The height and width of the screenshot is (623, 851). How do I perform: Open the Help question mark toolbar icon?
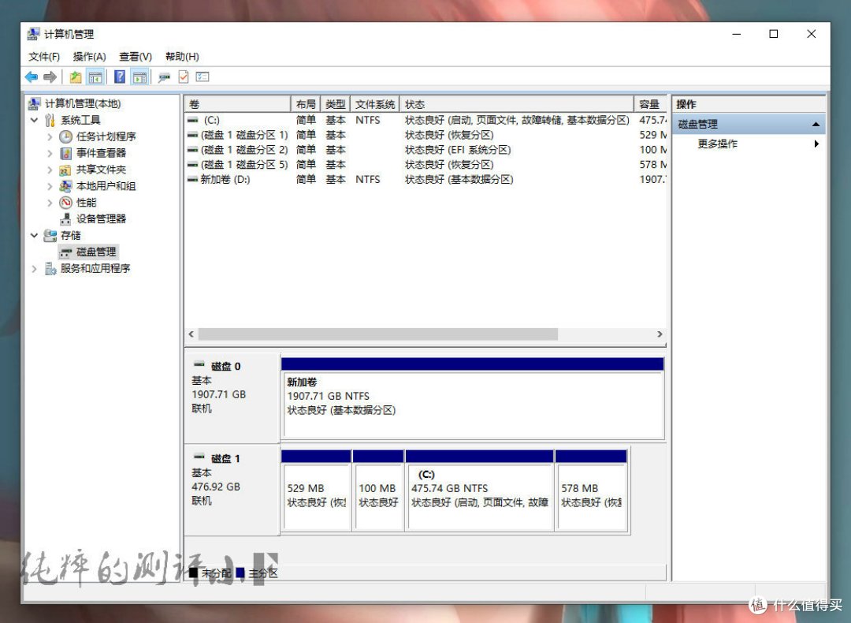coord(120,77)
